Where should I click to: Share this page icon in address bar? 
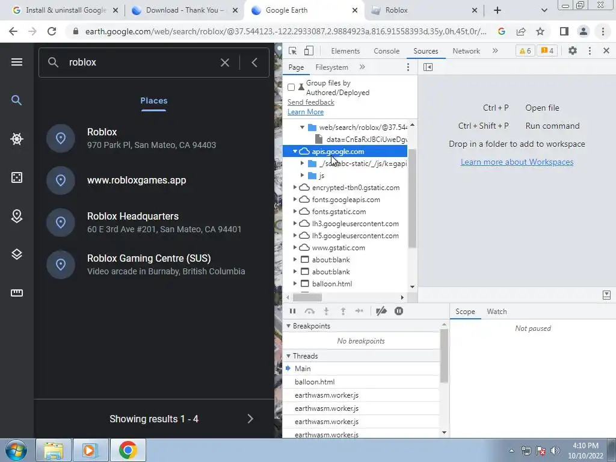click(521, 31)
